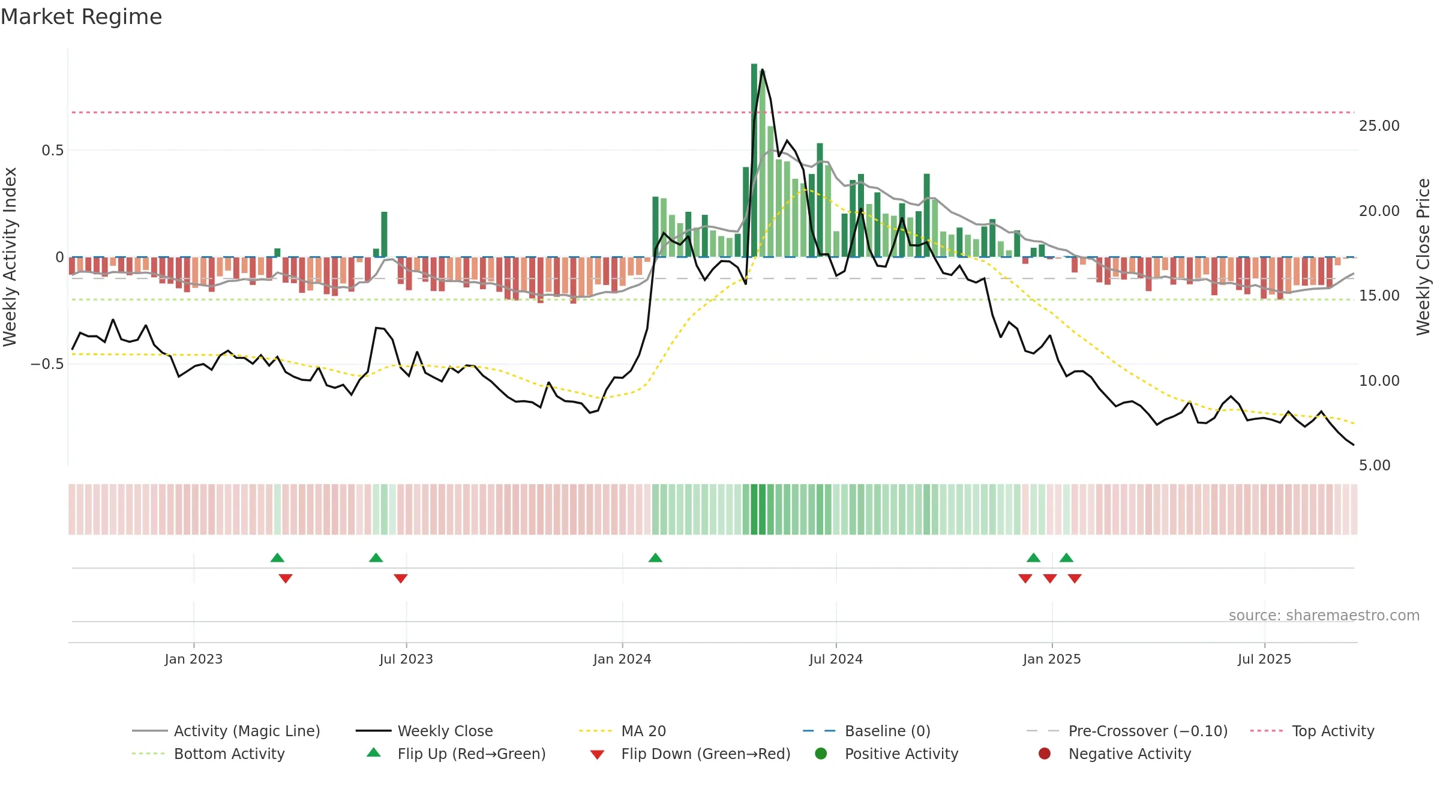This screenshot has width=1440, height=810.
Task: Toggle Weekly Close legend entry
Action: 424,731
